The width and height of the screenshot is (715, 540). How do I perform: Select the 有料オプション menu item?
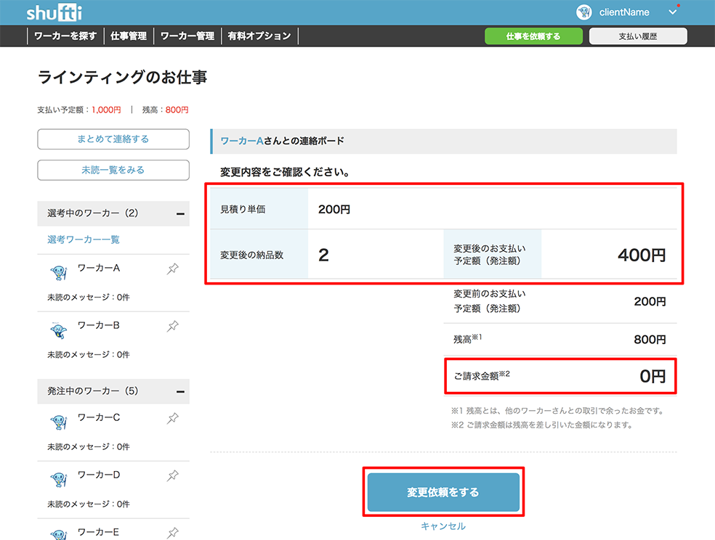pyautogui.click(x=259, y=36)
